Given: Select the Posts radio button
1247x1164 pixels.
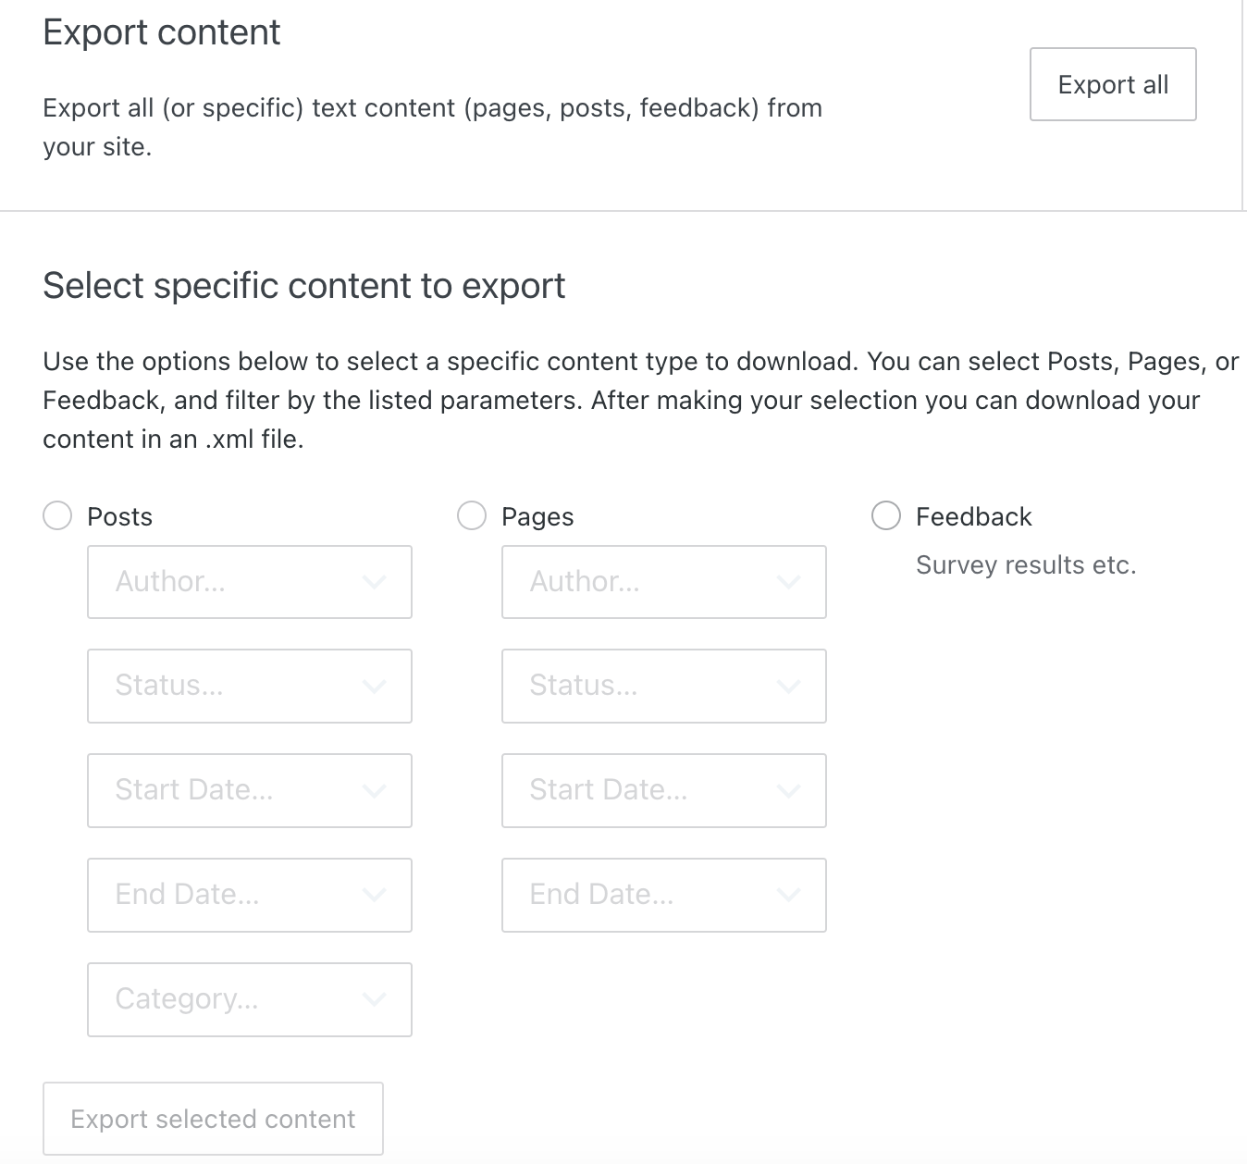Looking at the screenshot, I should 57,516.
